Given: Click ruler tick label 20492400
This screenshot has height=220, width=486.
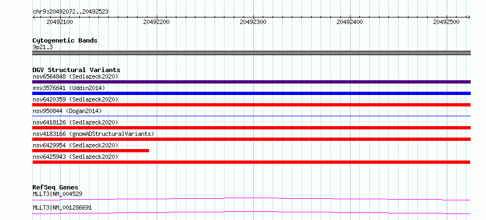Looking at the screenshot, I should [350, 22].
